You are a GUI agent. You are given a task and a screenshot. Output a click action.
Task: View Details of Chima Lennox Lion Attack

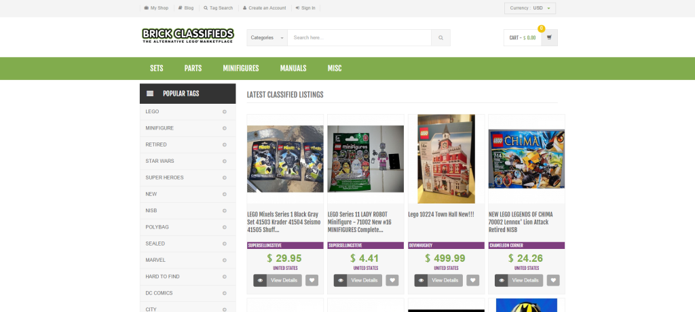click(525, 280)
